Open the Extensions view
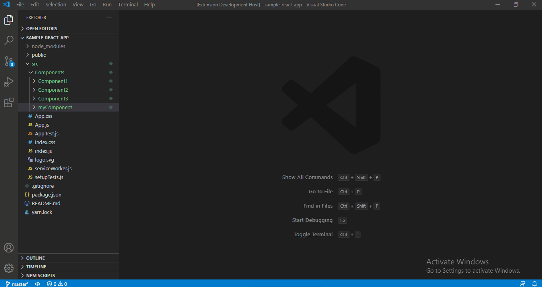Viewport: 542px width, 287px height. [9, 102]
